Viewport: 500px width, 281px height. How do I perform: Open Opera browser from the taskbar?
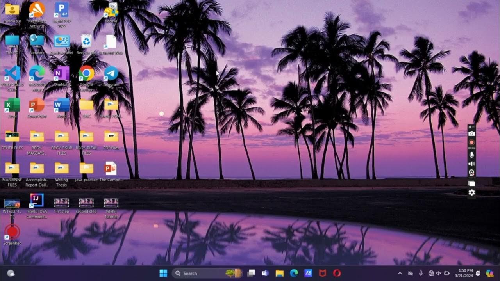click(x=337, y=273)
